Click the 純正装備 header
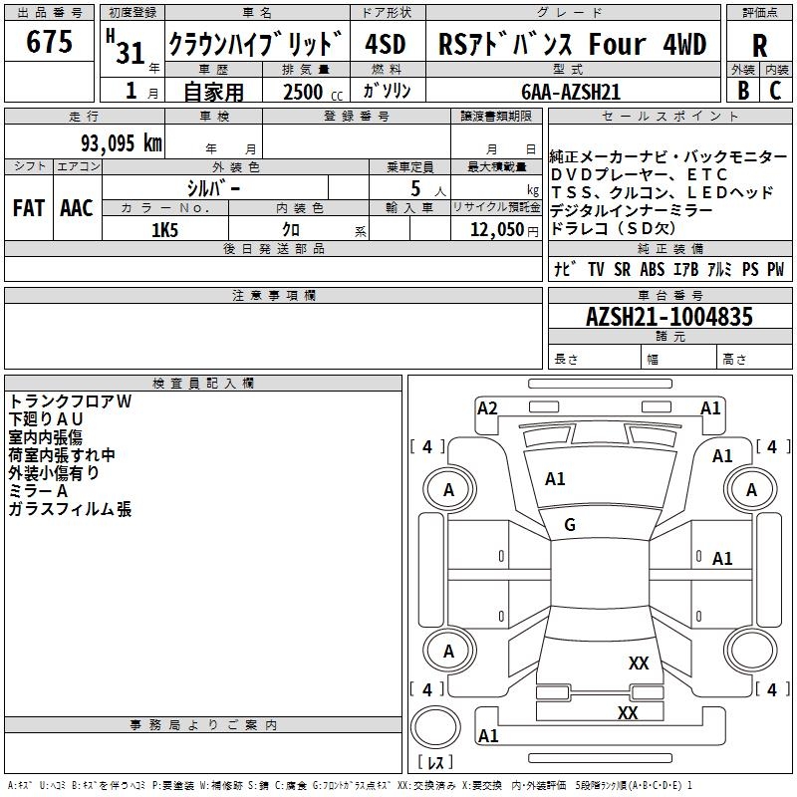This screenshot has height=797, width=797. [669, 248]
